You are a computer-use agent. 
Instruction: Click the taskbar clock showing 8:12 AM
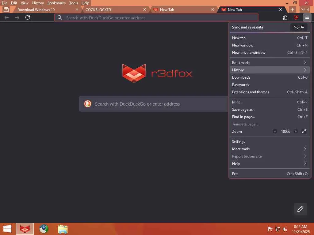[301, 229]
